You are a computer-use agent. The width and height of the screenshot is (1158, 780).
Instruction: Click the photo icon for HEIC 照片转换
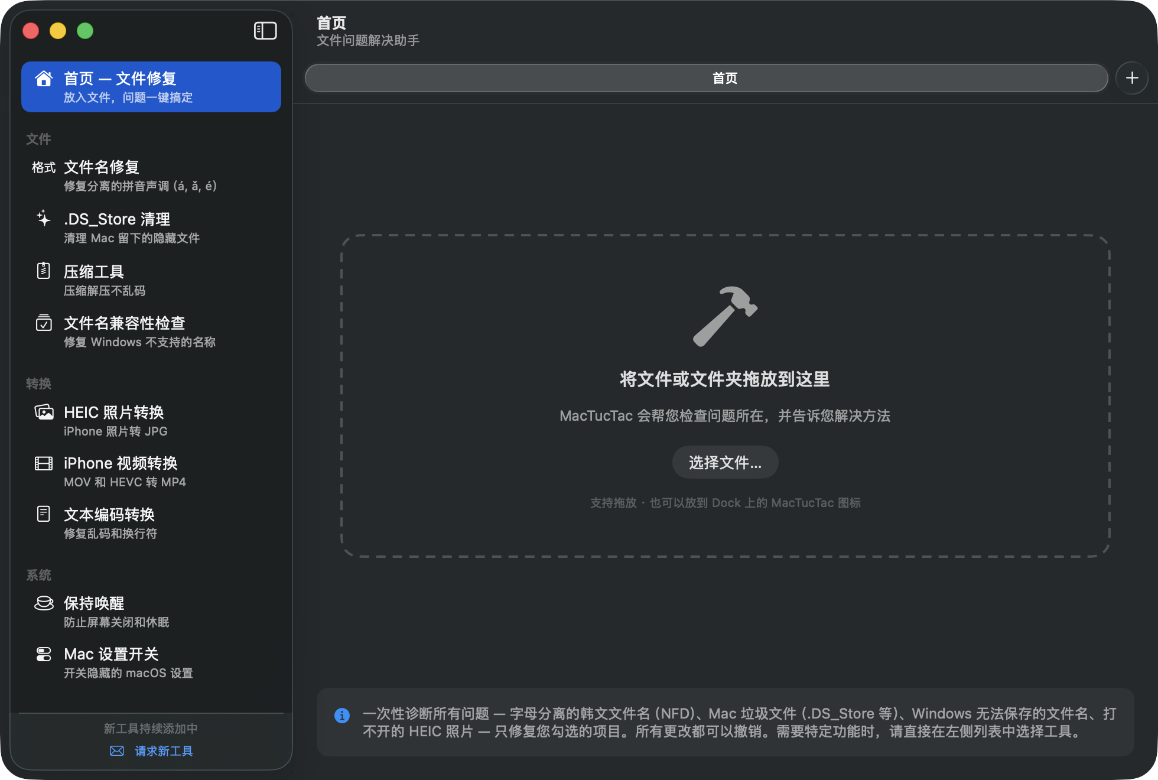tap(44, 412)
